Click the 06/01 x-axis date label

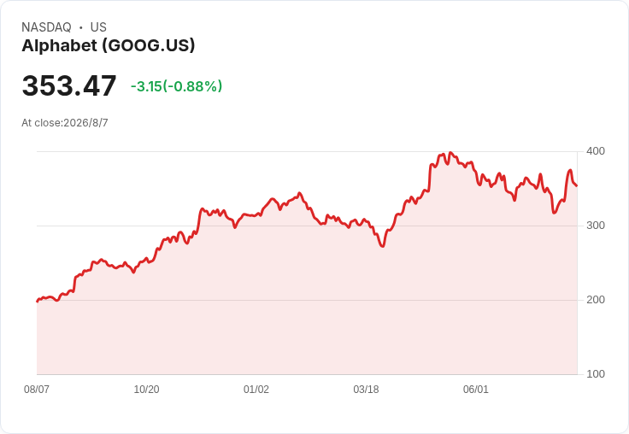pos(476,389)
